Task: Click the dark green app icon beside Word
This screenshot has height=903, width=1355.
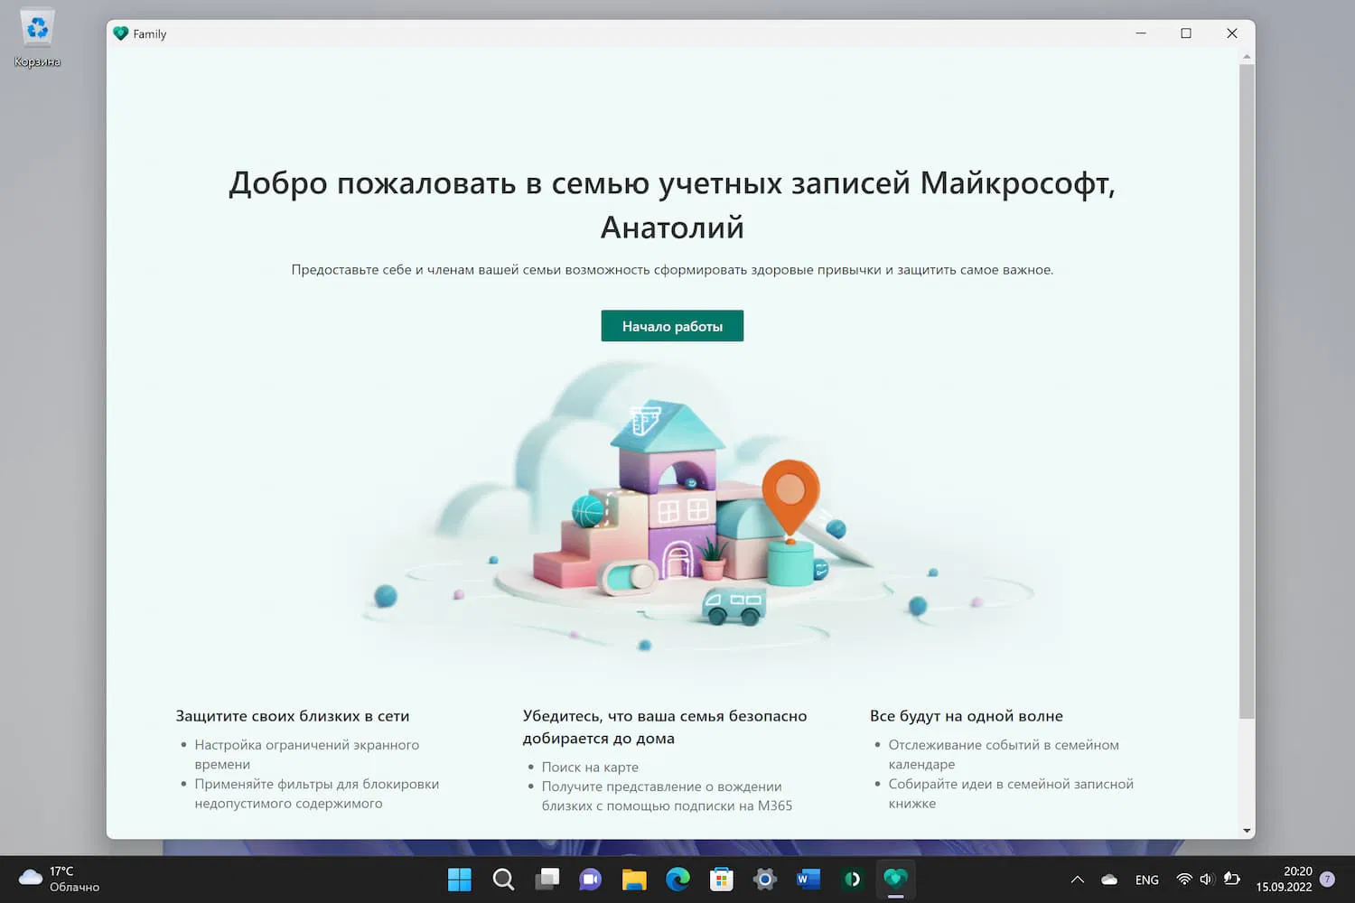Action: tap(852, 880)
